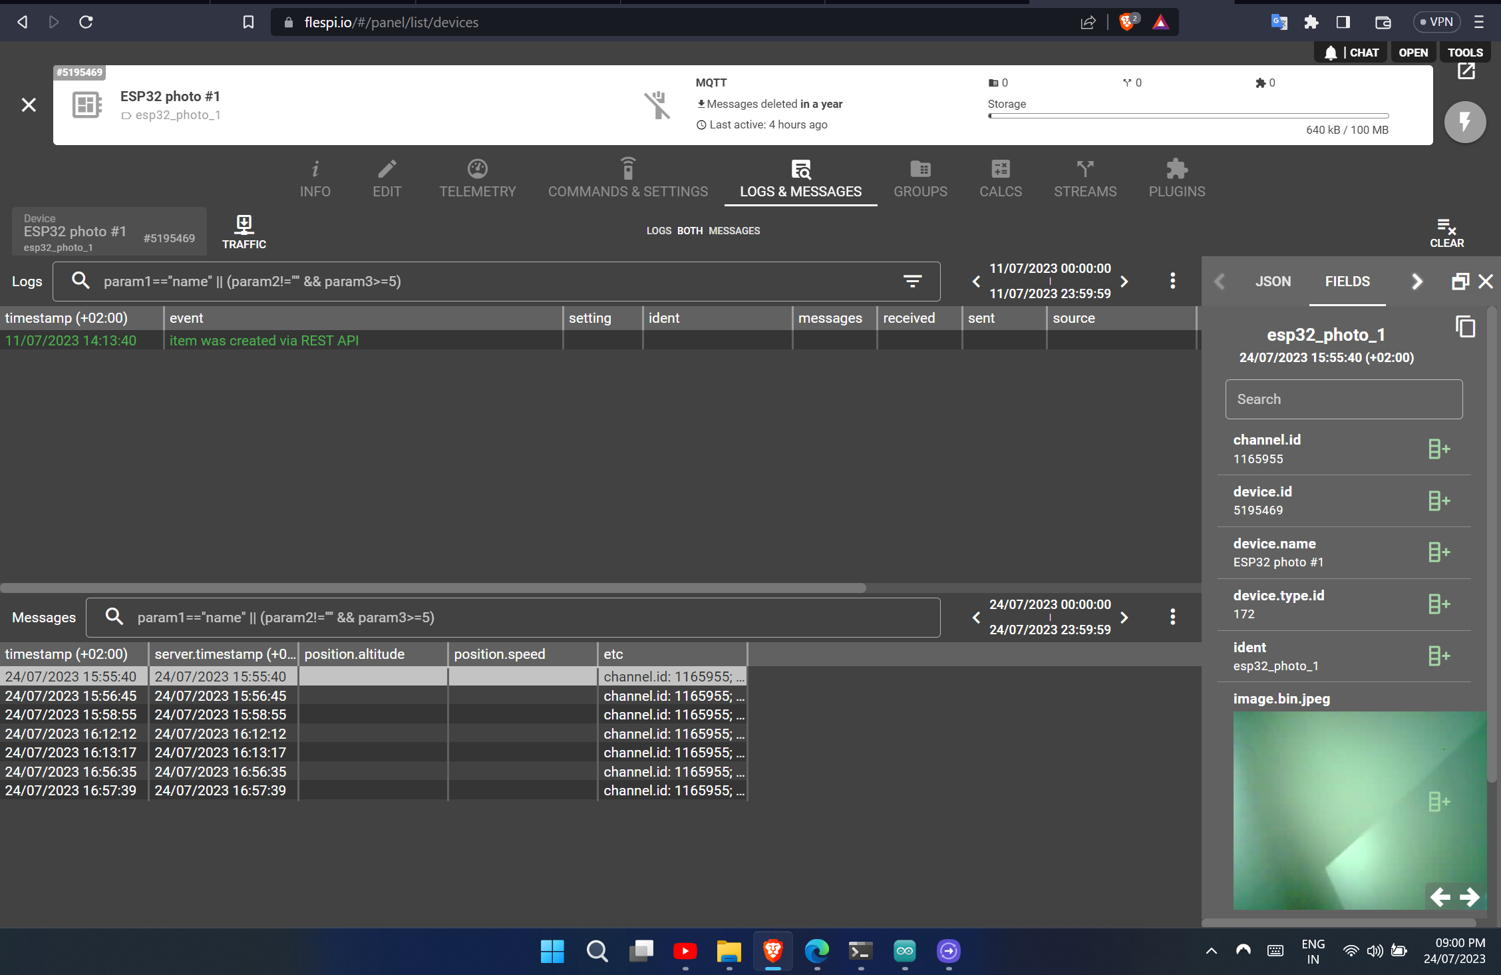Switch view to MESSAGES only
The width and height of the screenshot is (1501, 975).
pyautogui.click(x=734, y=231)
